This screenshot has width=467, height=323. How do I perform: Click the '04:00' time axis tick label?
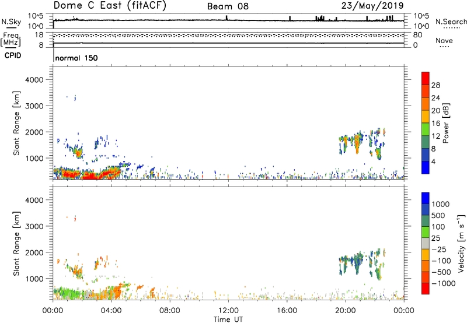tap(111, 311)
